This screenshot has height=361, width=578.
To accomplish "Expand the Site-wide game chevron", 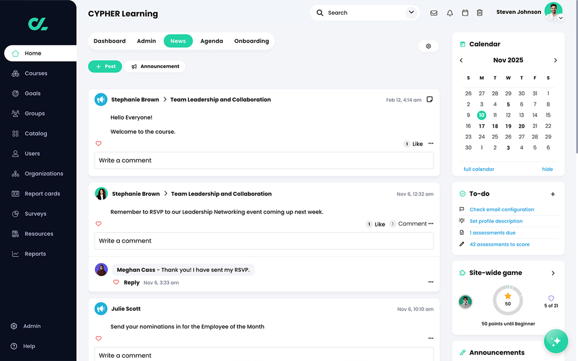I will (553, 273).
